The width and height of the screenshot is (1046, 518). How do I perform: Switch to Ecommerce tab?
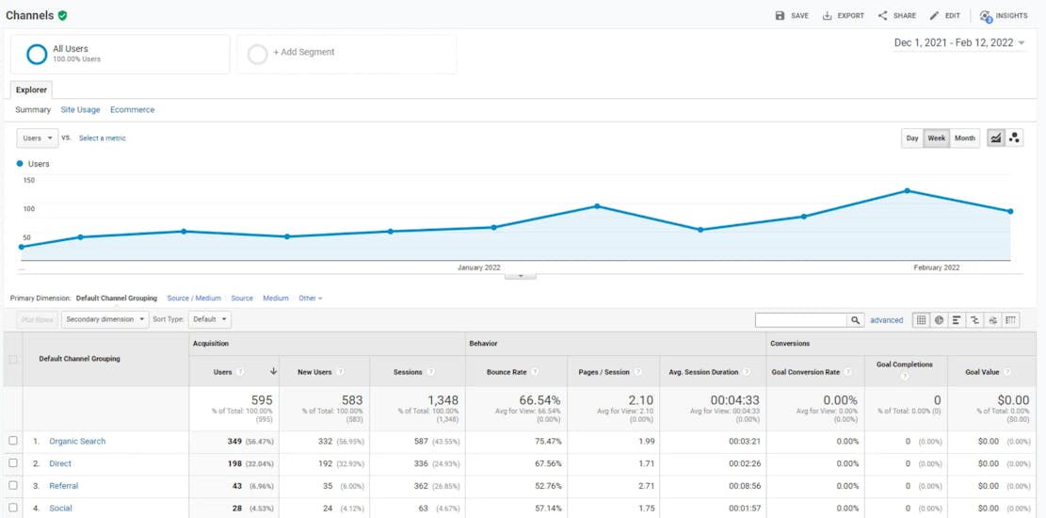tap(132, 110)
